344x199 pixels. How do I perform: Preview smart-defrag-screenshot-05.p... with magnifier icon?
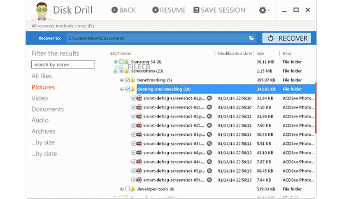pos(209,171)
